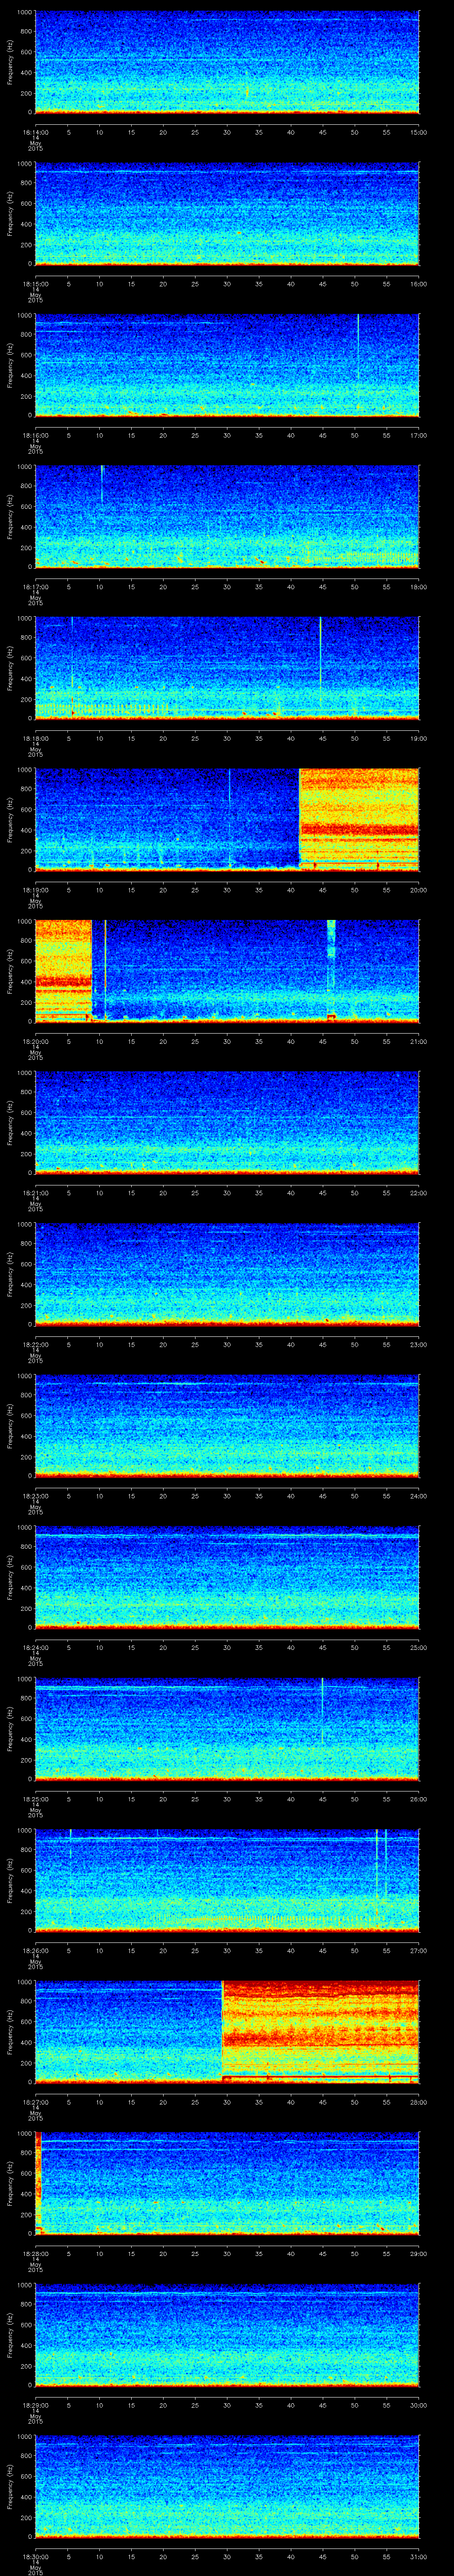
Task: Click the loud broadband noise block in 18:19:00 panel
Action: (359, 819)
